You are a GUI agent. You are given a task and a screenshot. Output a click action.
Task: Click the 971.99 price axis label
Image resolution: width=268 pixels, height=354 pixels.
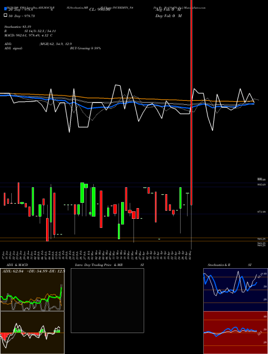262,212
